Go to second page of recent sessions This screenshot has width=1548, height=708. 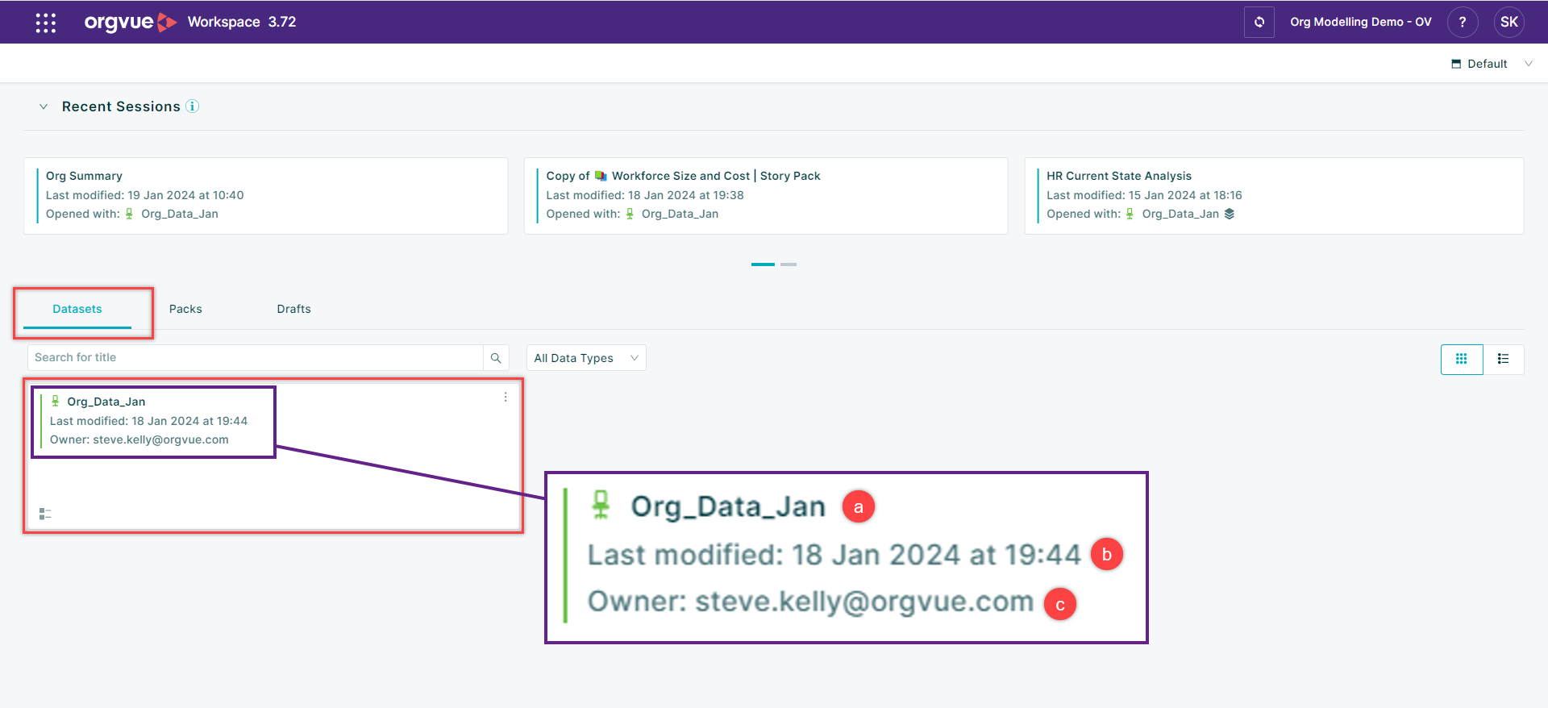coord(789,264)
